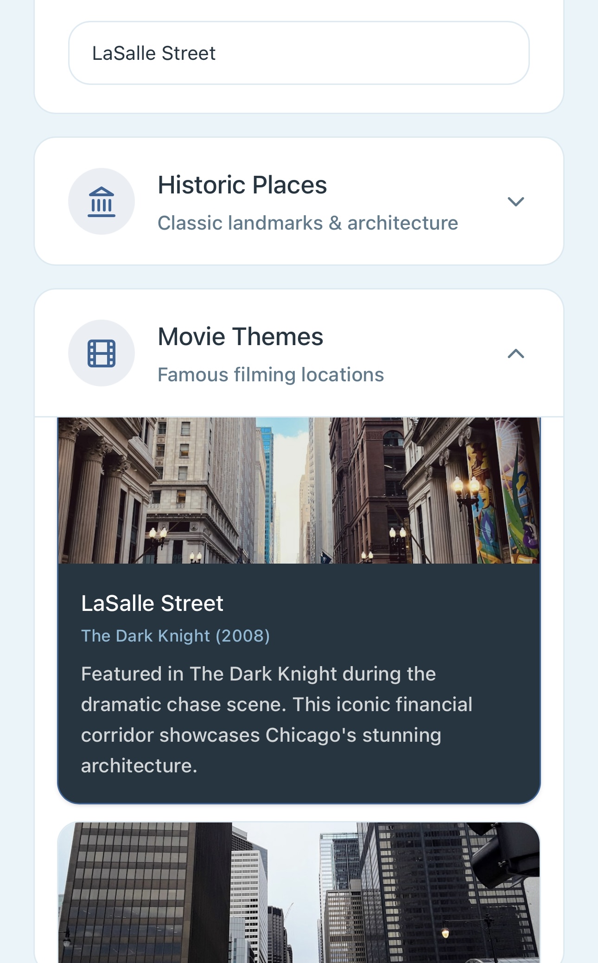This screenshot has width=598, height=963.
Task: Click the Movie Themes heading
Action: click(x=241, y=336)
